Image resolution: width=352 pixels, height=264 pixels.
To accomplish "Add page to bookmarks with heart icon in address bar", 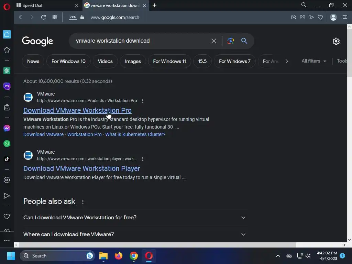I will coord(320,17).
